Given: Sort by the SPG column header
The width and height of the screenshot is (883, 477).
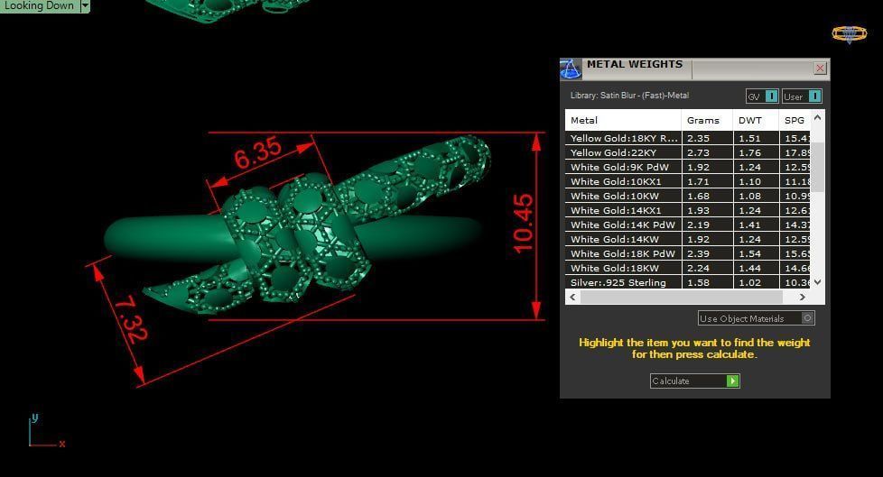Looking at the screenshot, I should point(795,120).
